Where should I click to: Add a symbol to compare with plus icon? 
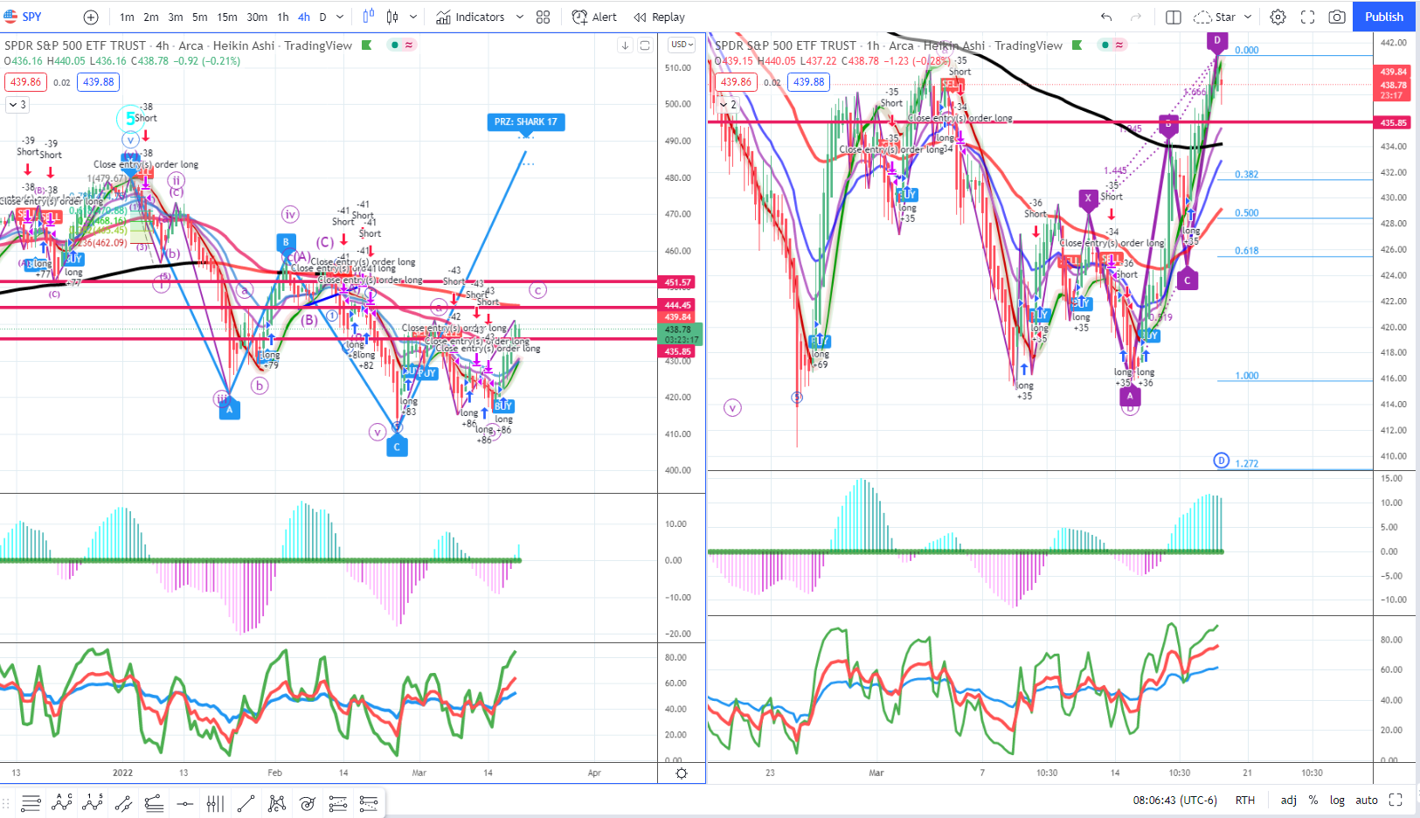pyautogui.click(x=91, y=17)
